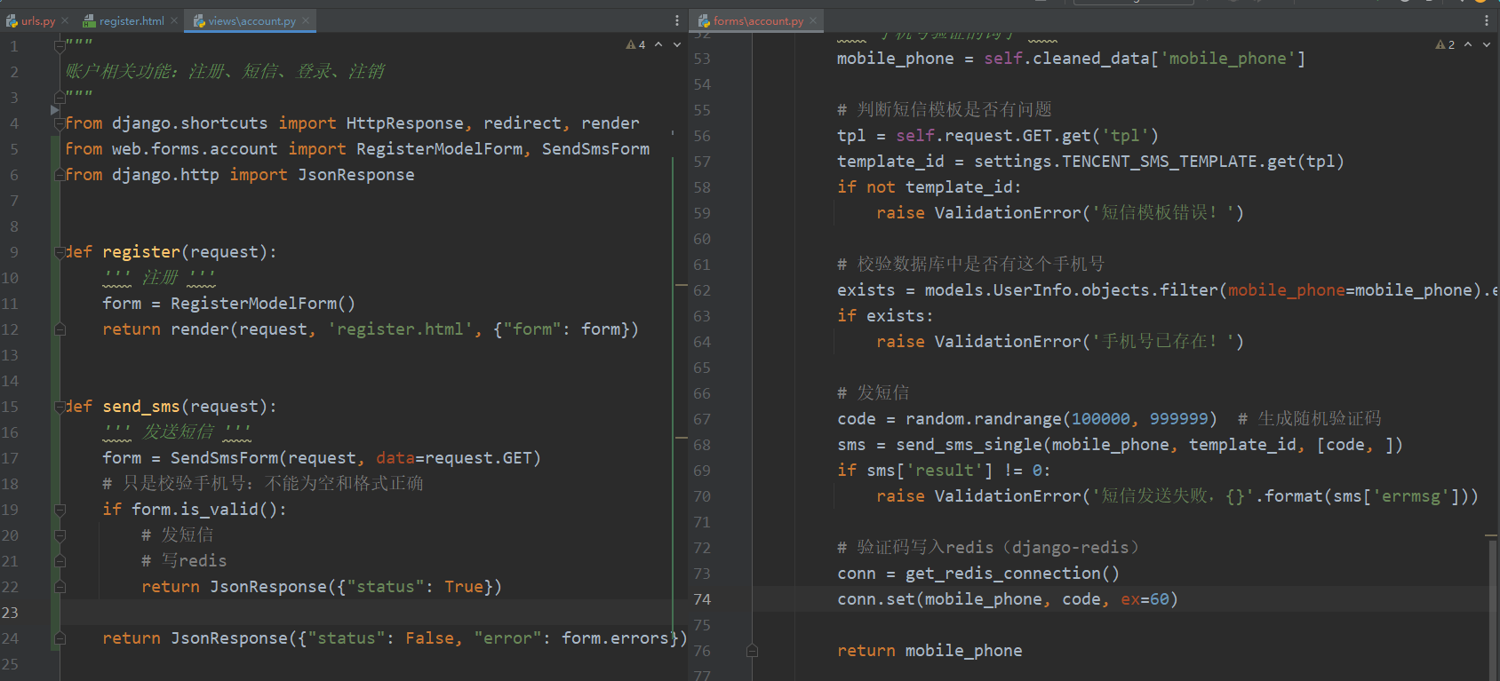Click the '# 发短信' comment on line 66
The width and height of the screenshot is (1500, 681).
tap(873, 393)
